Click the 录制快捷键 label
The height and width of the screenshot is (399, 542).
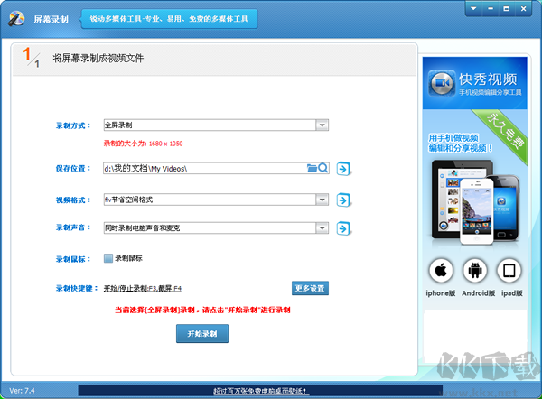click(x=75, y=288)
